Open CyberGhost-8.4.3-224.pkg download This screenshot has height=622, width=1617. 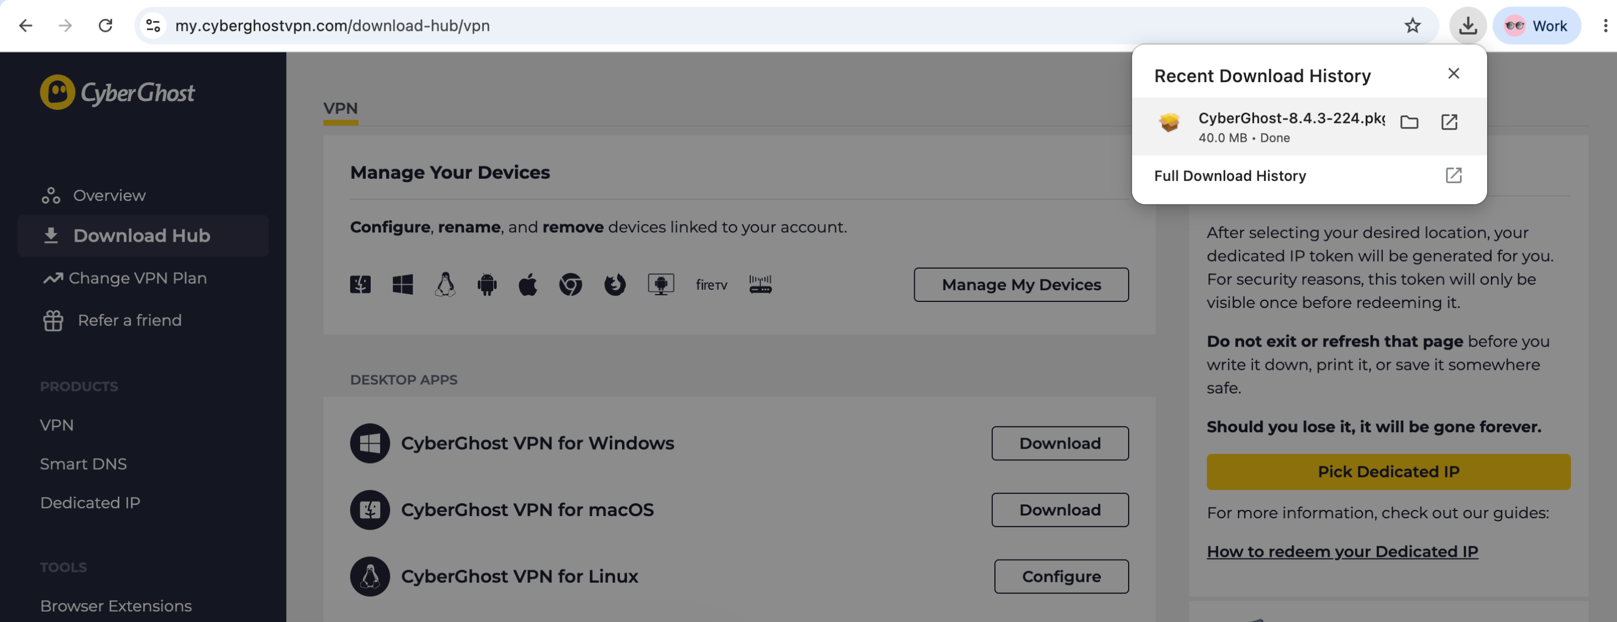click(x=1450, y=123)
